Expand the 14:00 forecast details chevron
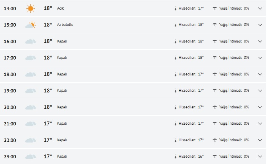 pos(260,8)
